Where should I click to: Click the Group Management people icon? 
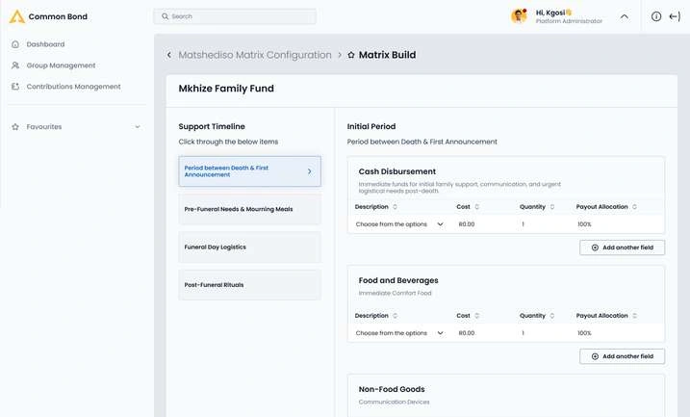point(15,65)
